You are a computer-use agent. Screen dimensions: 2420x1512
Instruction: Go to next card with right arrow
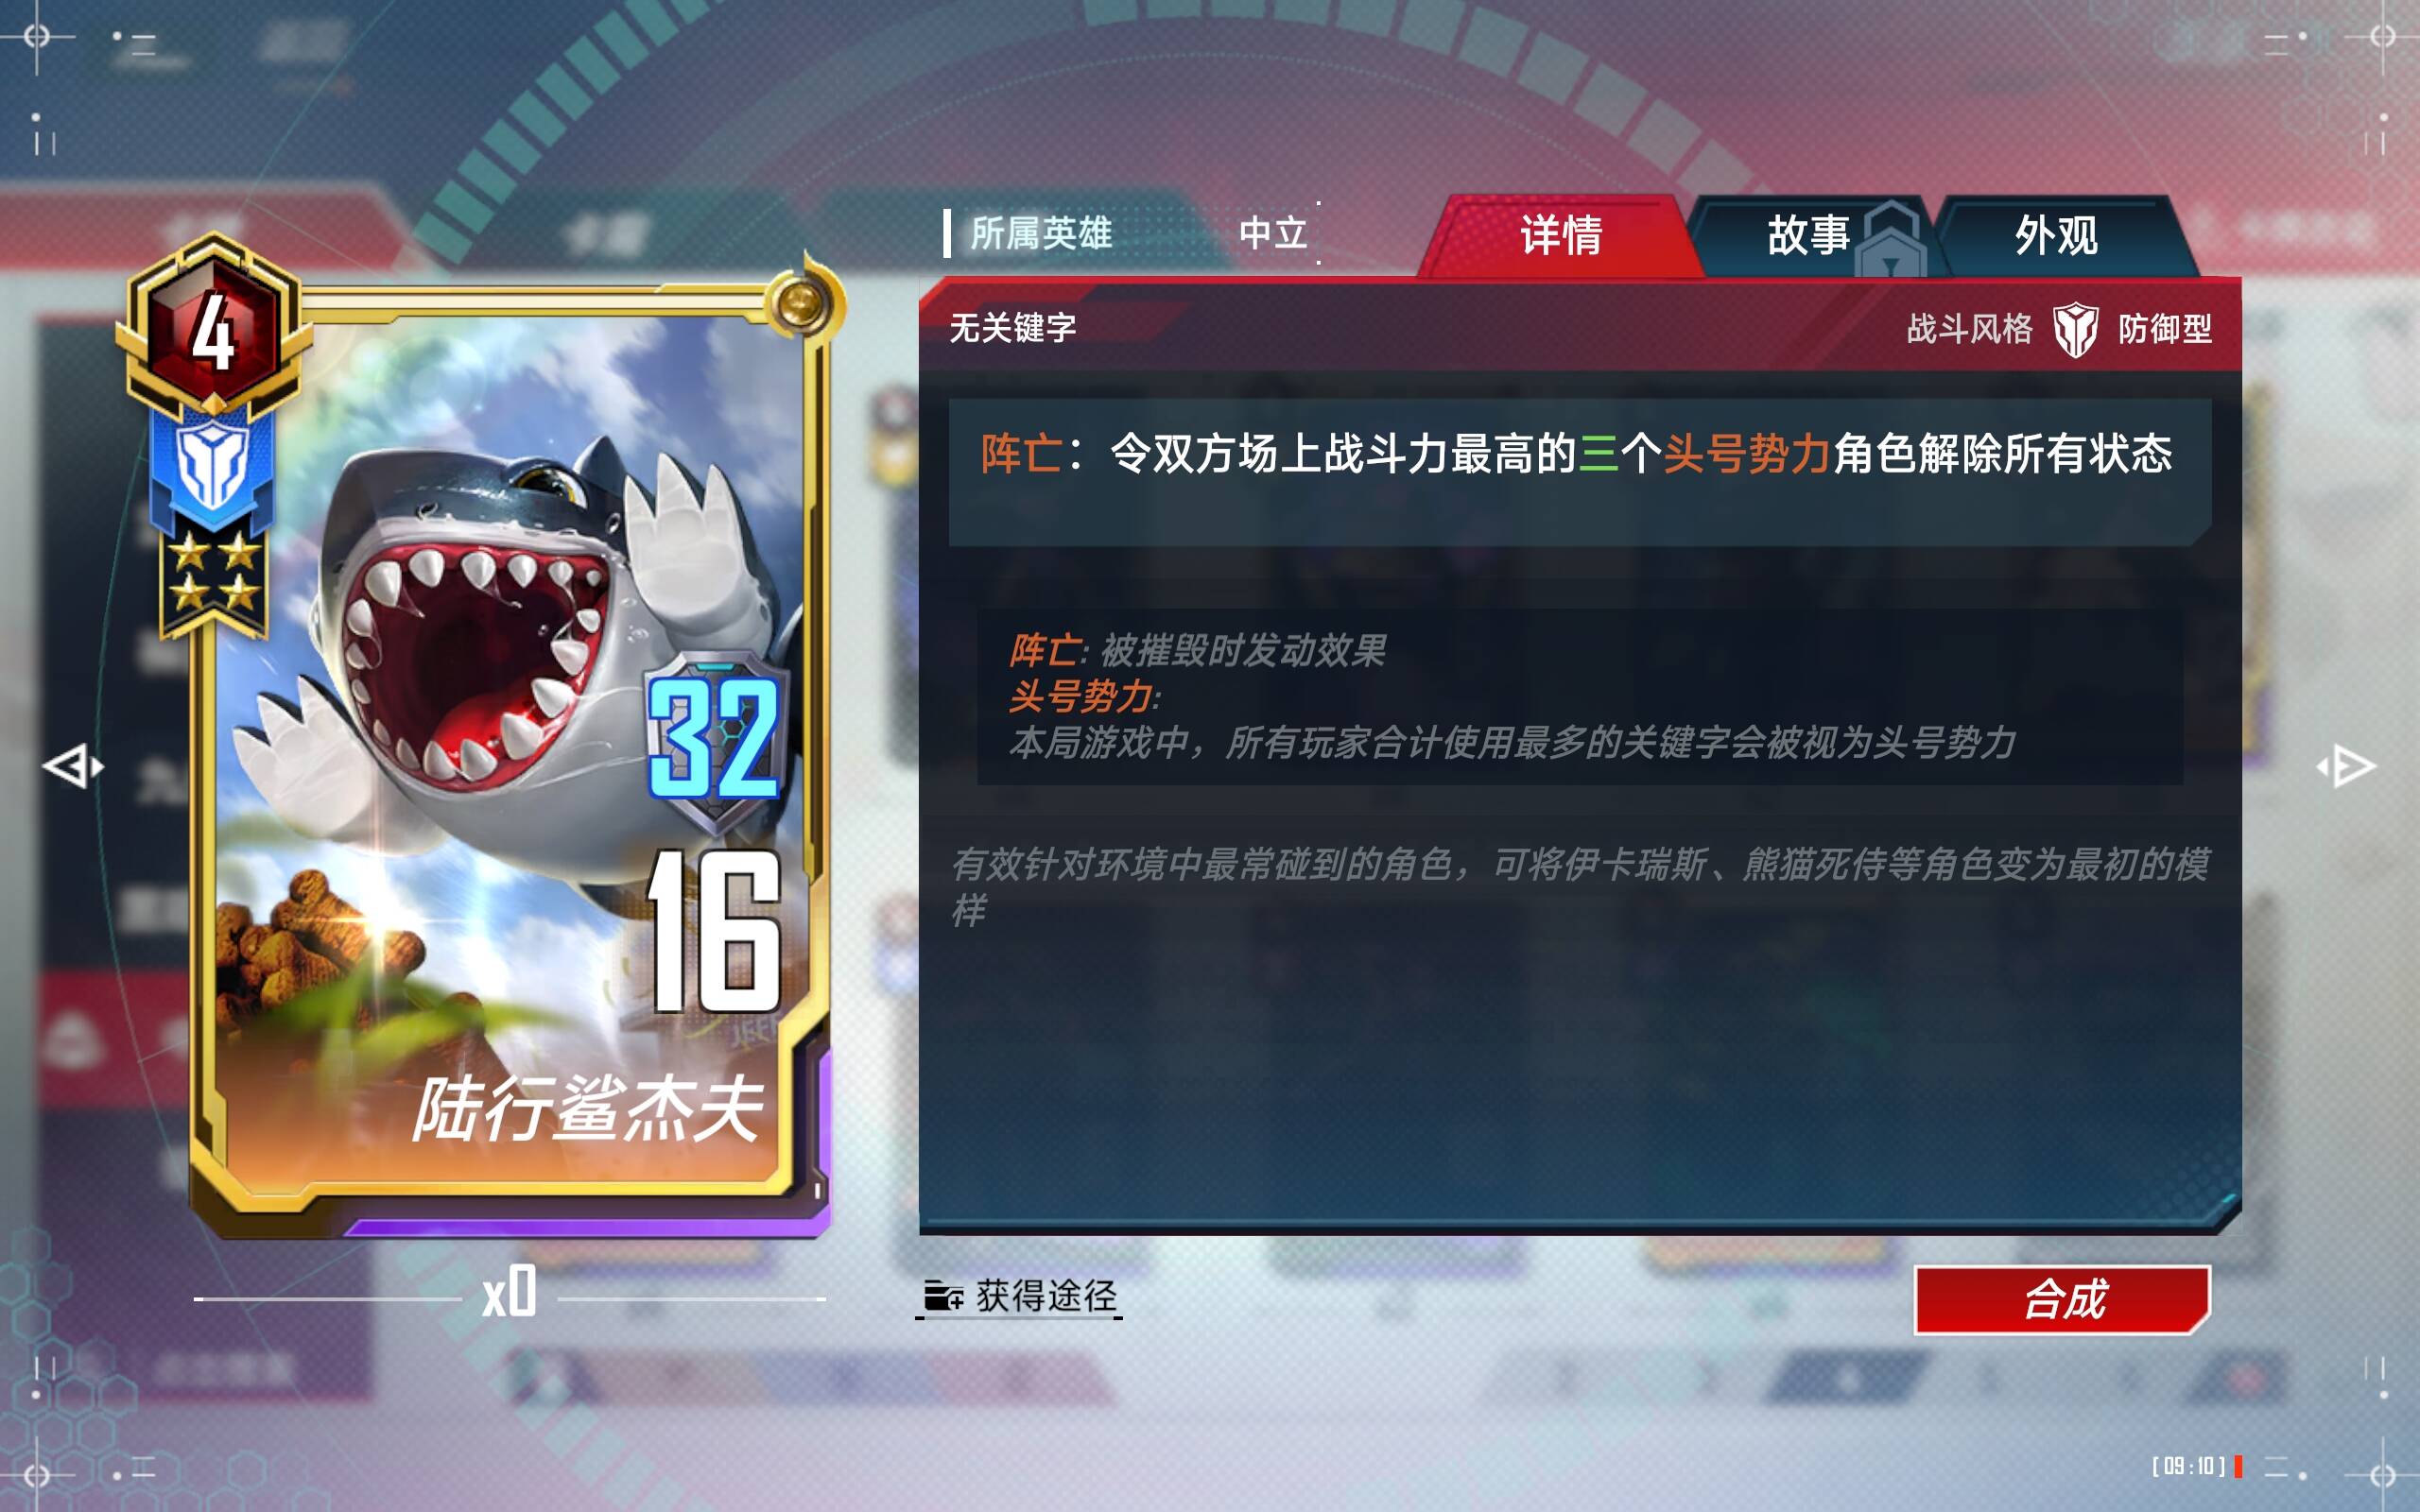2346,767
